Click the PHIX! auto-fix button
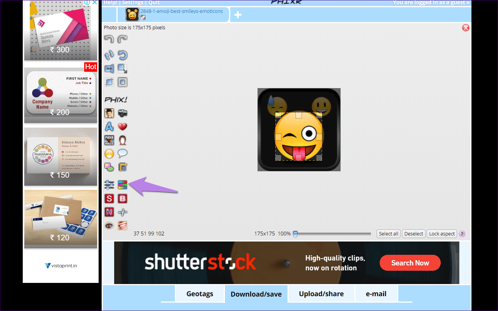This screenshot has width=498, height=311. (x=116, y=100)
